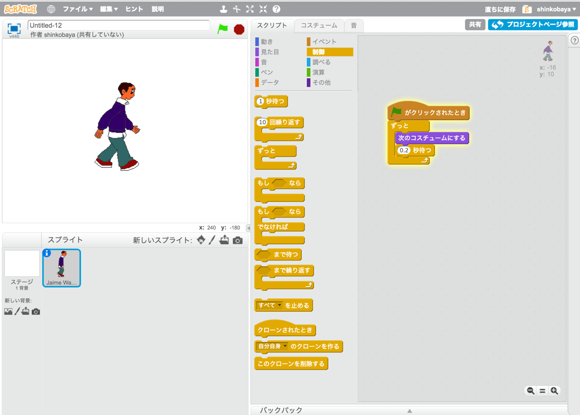Viewport: 580px width, 415px height.
Task: Switch to the スクリプト tab
Action: coord(272,25)
